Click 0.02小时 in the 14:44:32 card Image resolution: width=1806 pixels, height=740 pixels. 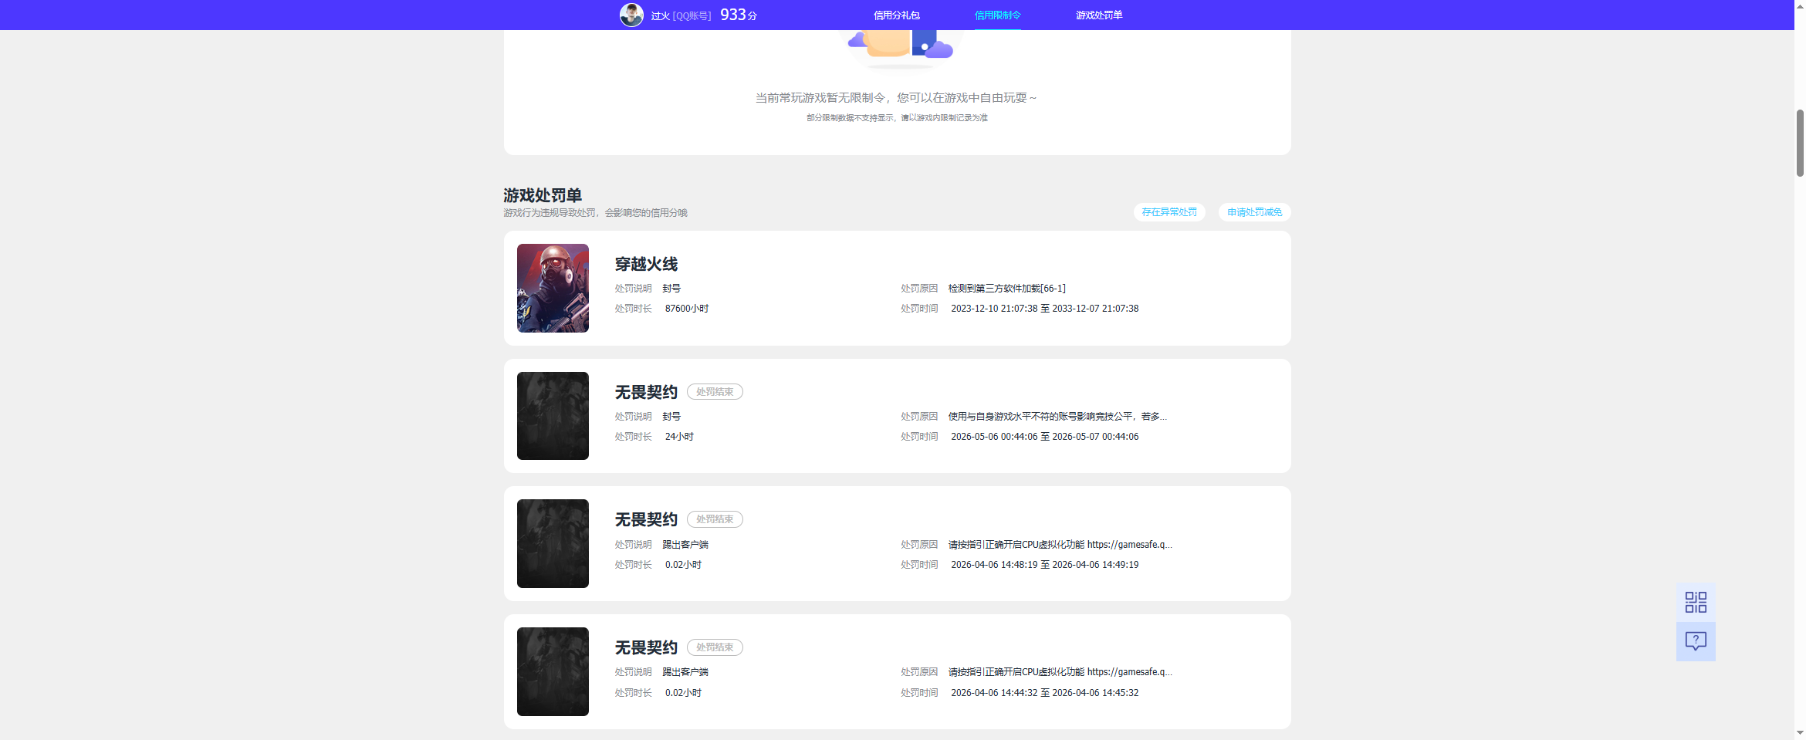683,693
